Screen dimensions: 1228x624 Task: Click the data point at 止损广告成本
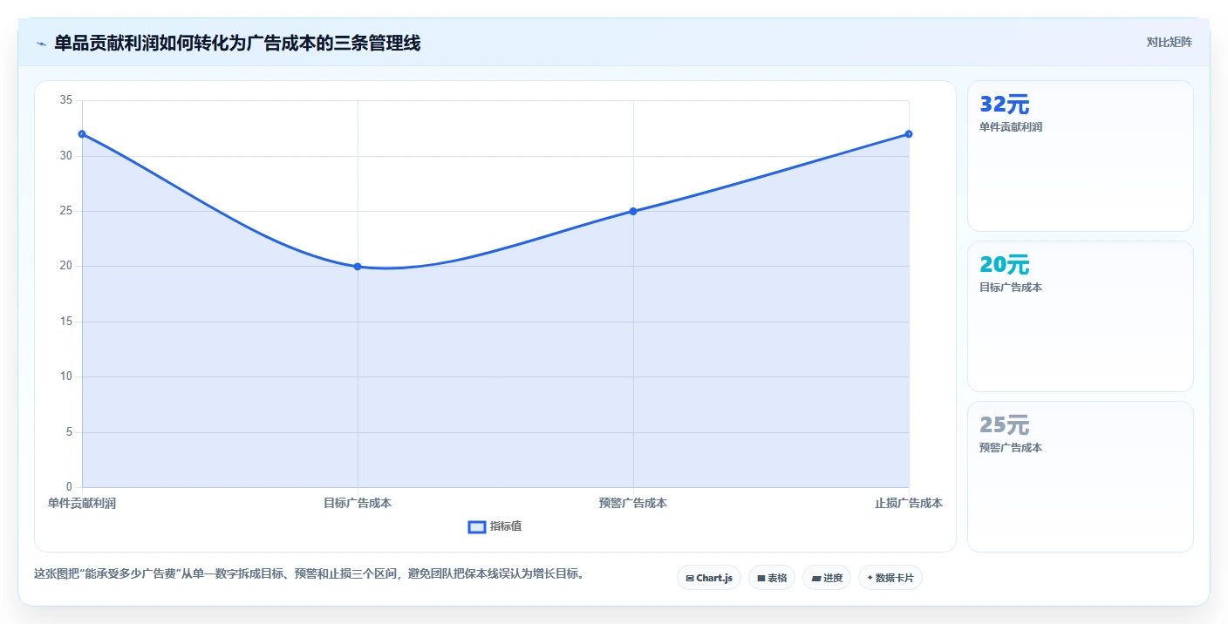tap(909, 133)
